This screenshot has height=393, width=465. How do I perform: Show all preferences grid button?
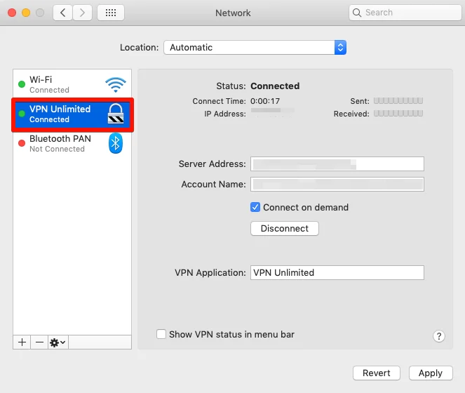pos(111,13)
